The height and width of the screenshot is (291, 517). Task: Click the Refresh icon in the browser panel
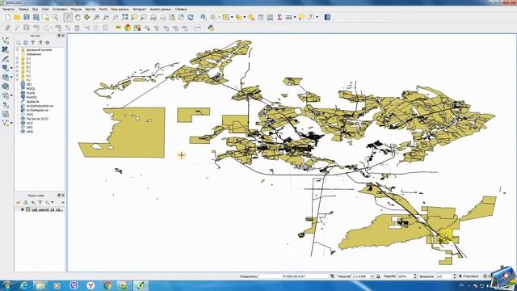[25, 43]
